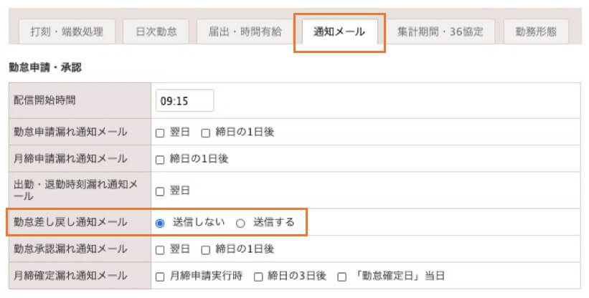Check 締日の1日後 for 勤怠申請漏れ通知メール

pos(205,133)
